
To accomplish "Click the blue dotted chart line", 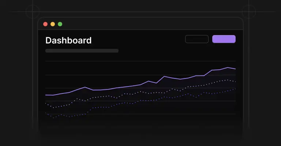I will point(140,101).
